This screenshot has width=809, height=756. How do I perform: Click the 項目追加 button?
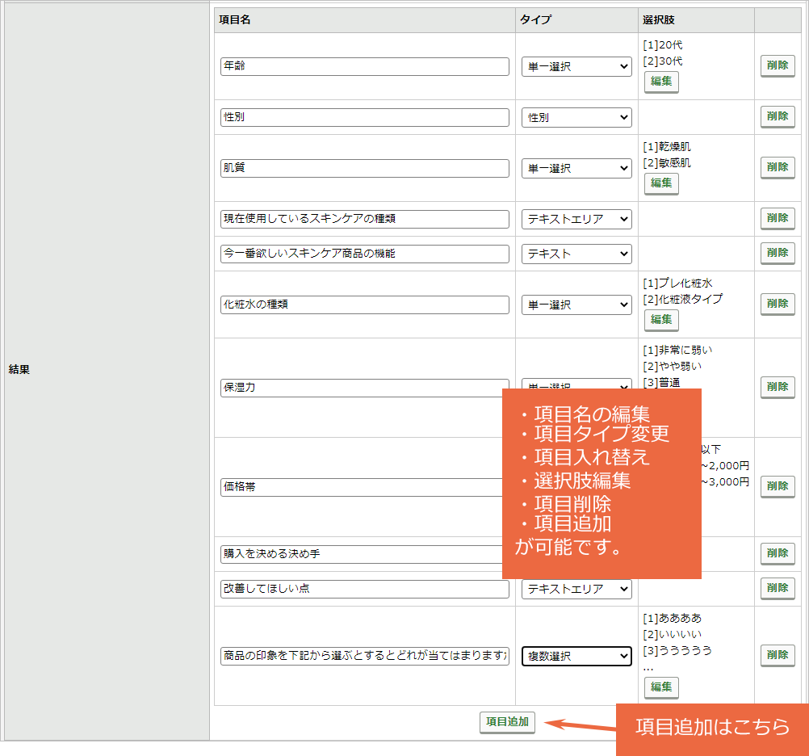(x=507, y=722)
